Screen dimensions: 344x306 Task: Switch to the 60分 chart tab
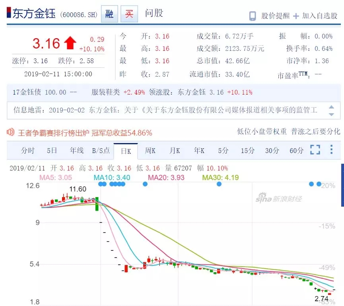(297, 151)
